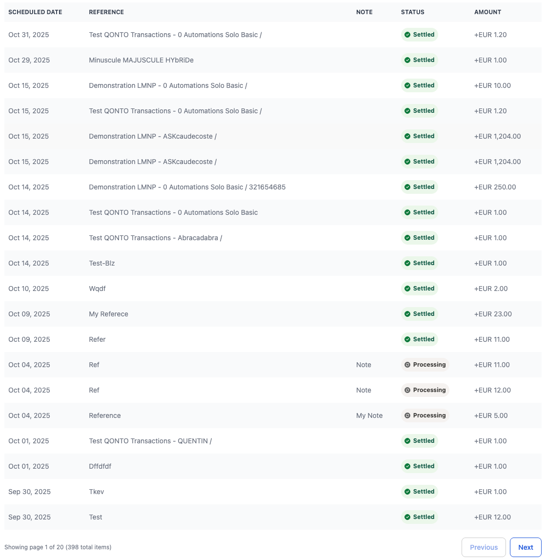The height and width of the screenshot is (560, 546).
Task: Click the amount +EUR 250.00
Action: point(495,187)
